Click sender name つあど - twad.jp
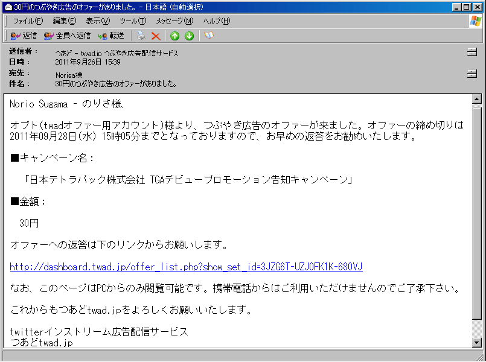The width and height of the screenshot is (486, 362). pyautogui.click(x=117, y=53)
